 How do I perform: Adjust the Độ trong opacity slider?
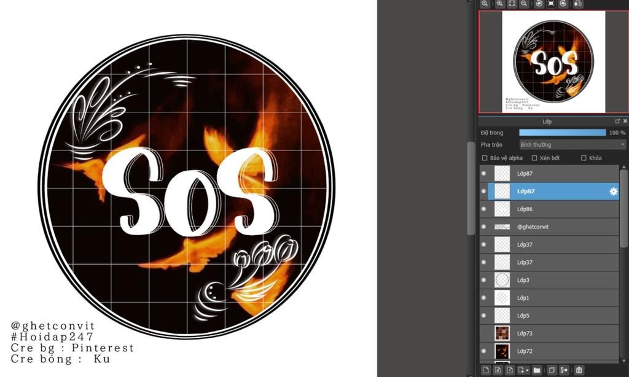[x=563, y=133]
